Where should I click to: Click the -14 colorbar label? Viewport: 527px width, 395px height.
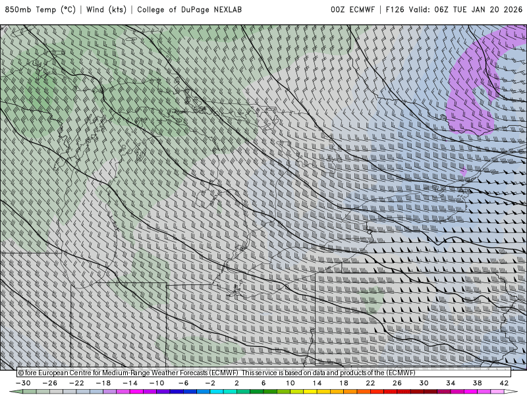[130, 383]
